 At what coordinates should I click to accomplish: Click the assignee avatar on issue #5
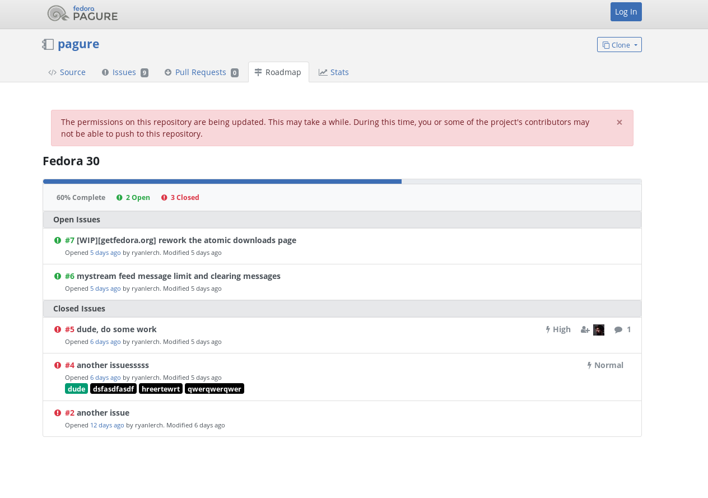[599, 330]
